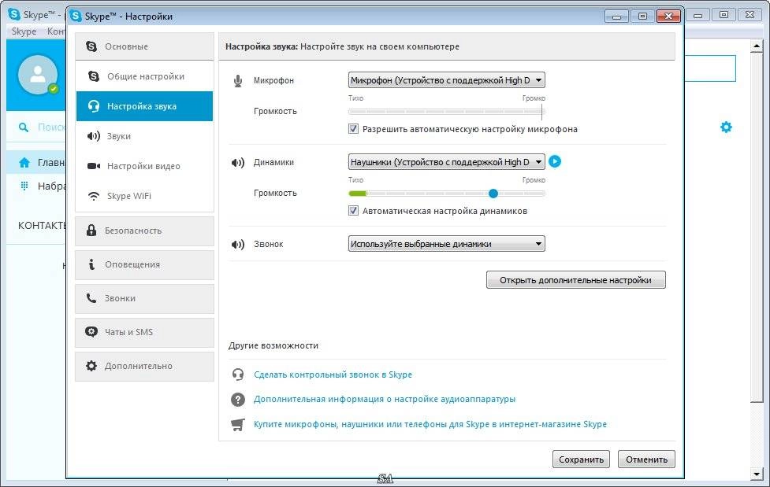The image size is (770, 487).
Task: Open Skype WiFi settings
Action: (144, 196)
